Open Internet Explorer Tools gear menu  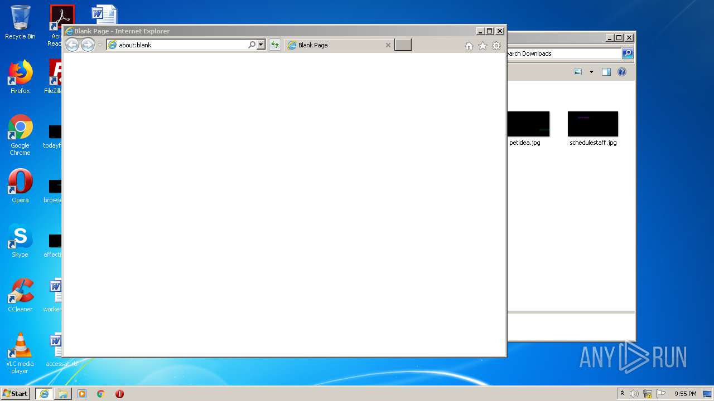[496, 46]
